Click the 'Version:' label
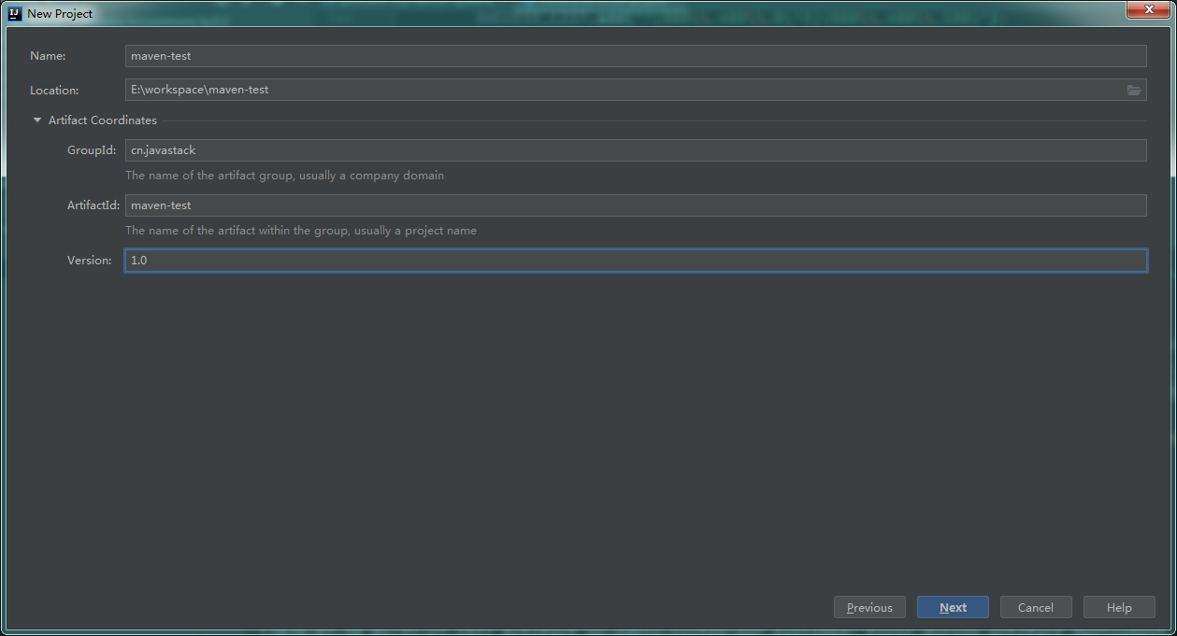This screenshot has width=1177, height=636. pyautogui.click(x=90, y=261)
